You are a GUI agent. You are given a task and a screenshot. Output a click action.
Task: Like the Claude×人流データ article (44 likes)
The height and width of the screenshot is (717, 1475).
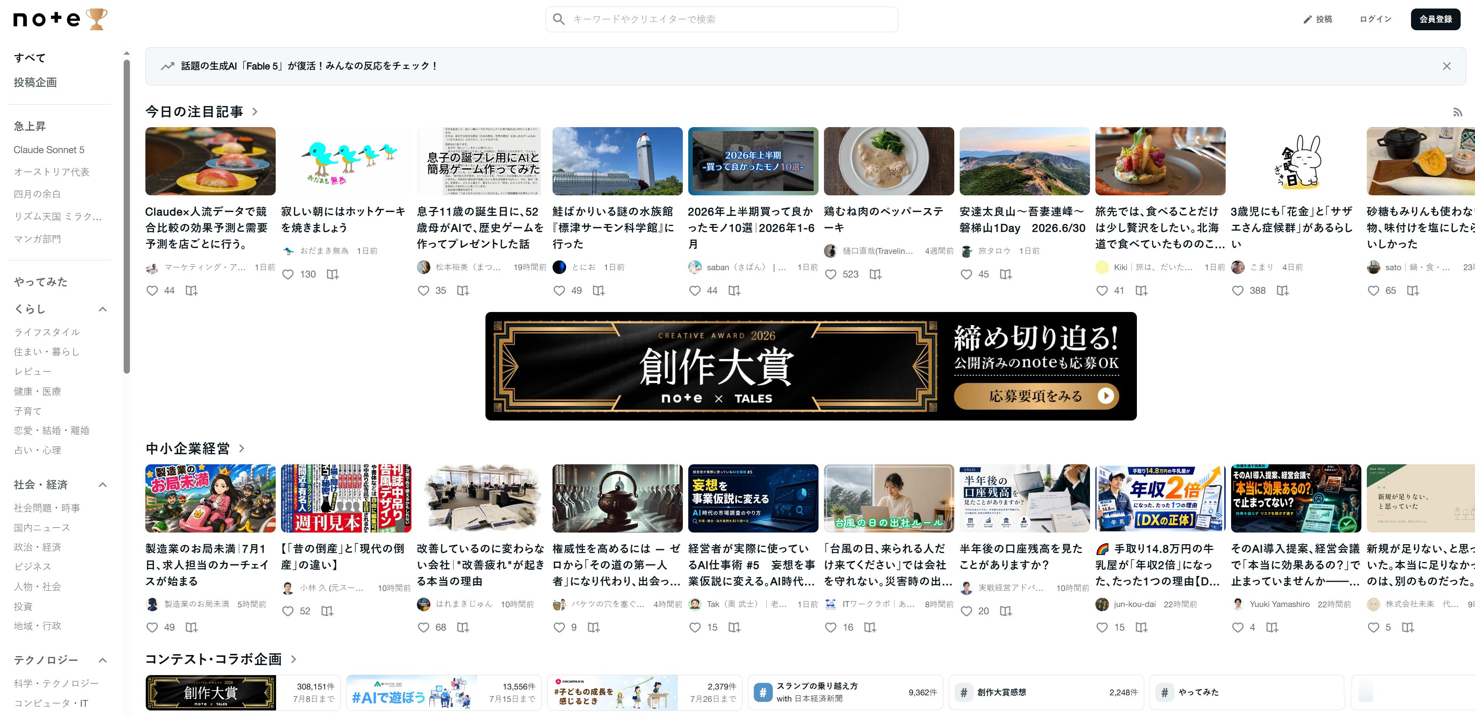(x=152, y=291)
